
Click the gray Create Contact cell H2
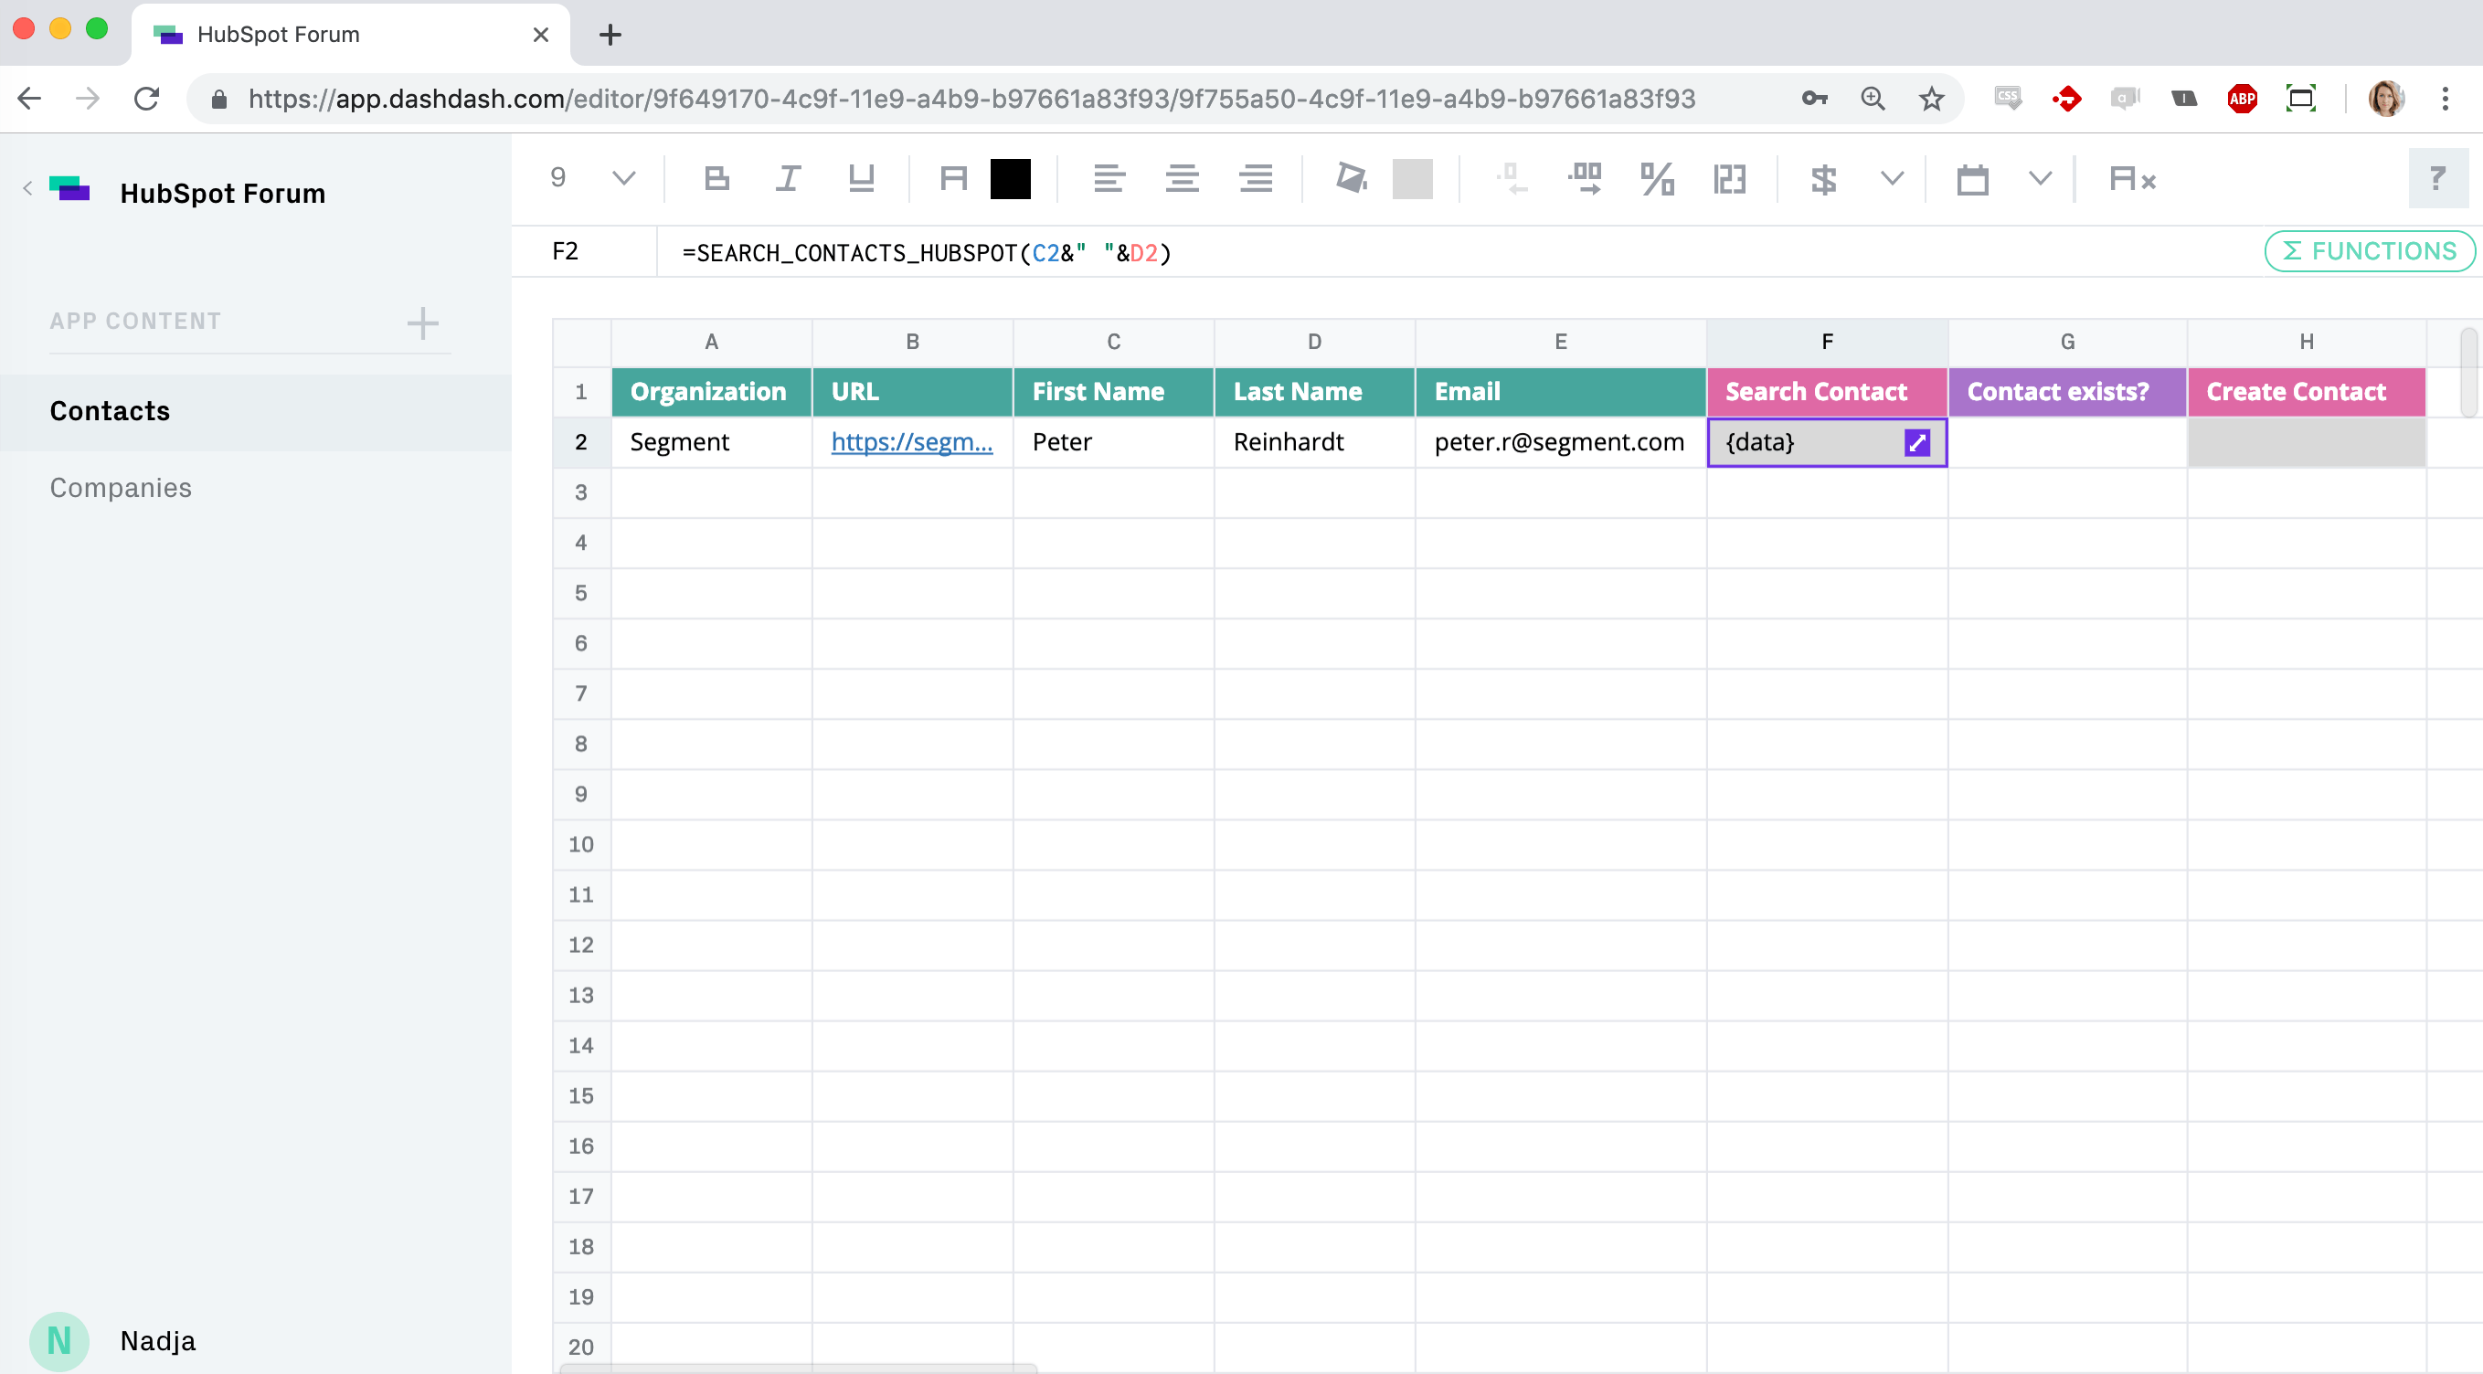coord(2307,442)
